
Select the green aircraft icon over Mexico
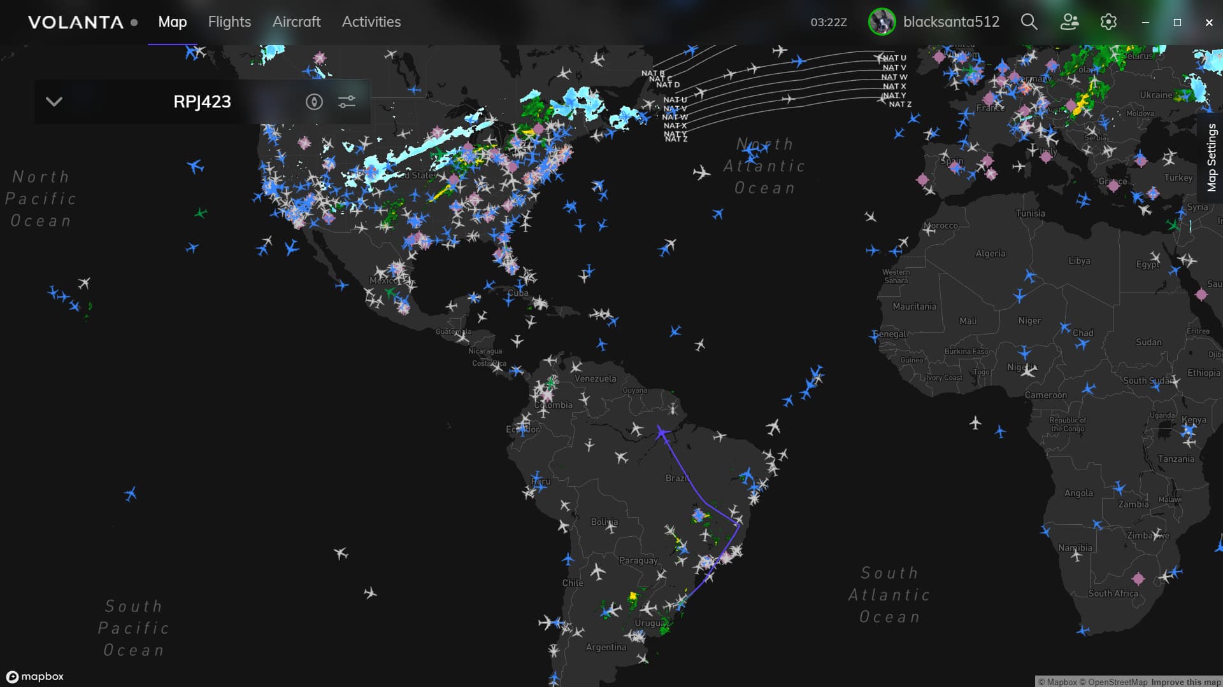click(x=390, y=293)
